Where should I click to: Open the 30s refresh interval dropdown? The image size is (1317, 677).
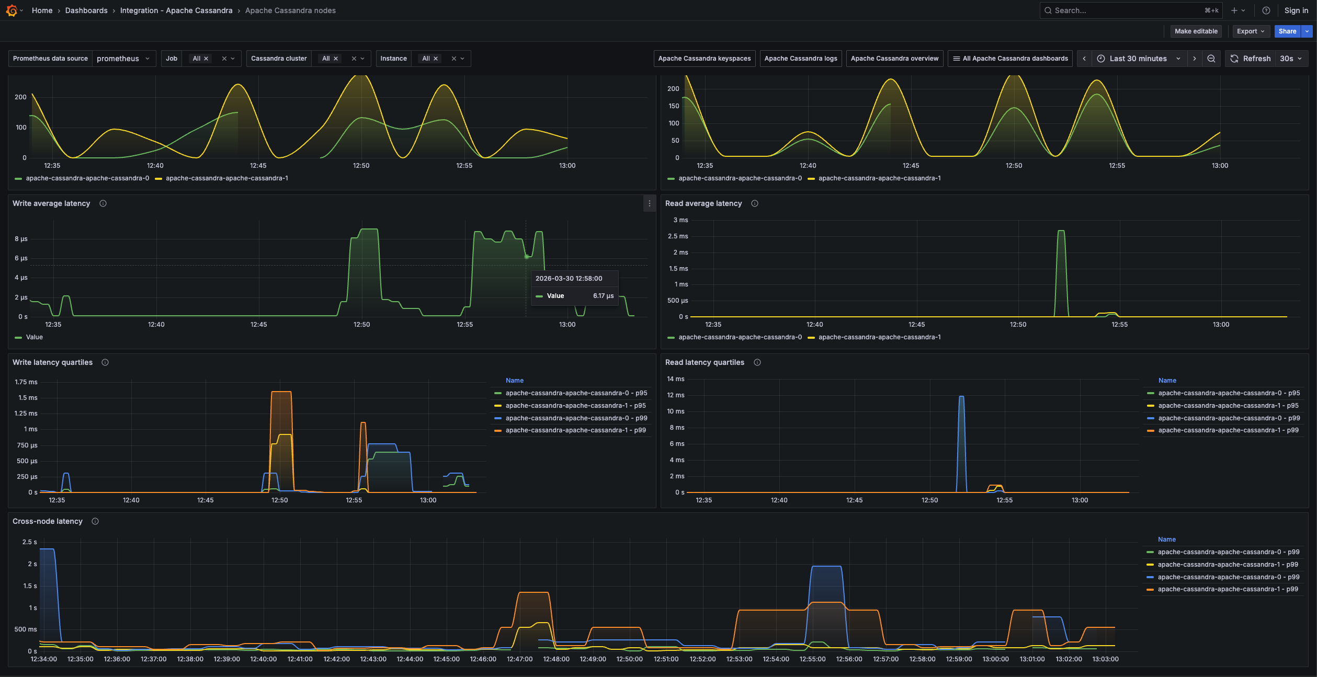click(1290, 59)
